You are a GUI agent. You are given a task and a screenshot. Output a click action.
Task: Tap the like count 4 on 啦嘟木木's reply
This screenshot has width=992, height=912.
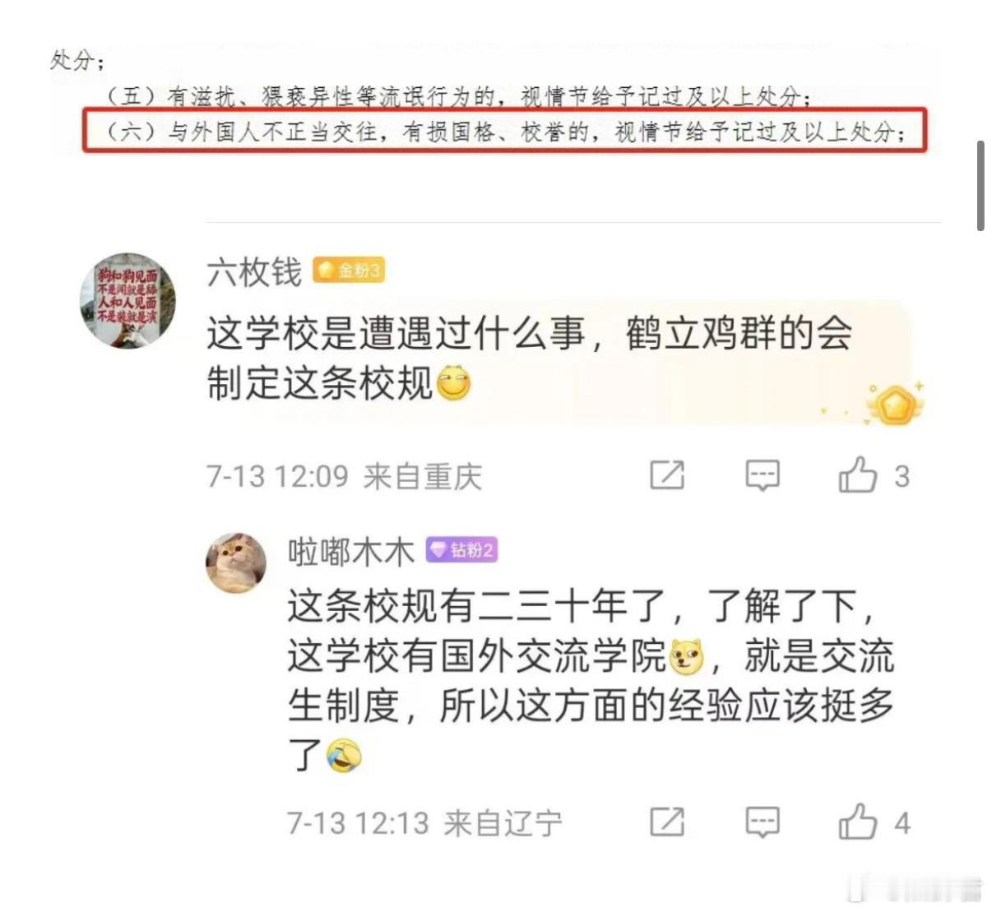[902, 823]
